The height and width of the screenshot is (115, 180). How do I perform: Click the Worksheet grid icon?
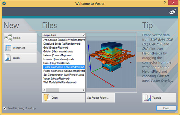coord(8,48)
